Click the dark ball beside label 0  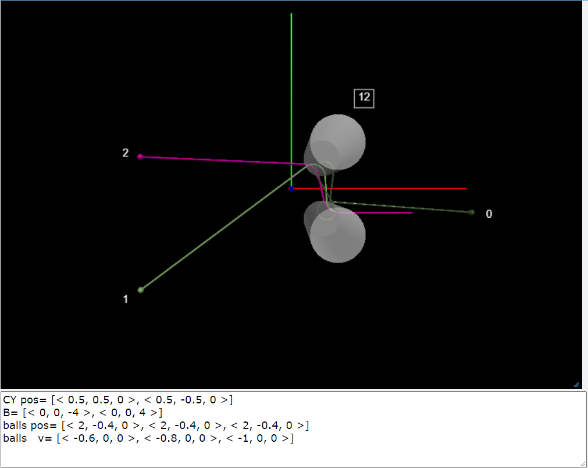[x=471, y=212]
